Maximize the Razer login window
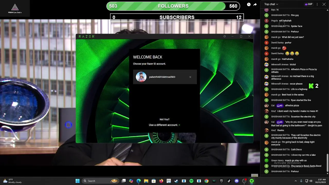 pyautogui.click(x=241, y=36)
